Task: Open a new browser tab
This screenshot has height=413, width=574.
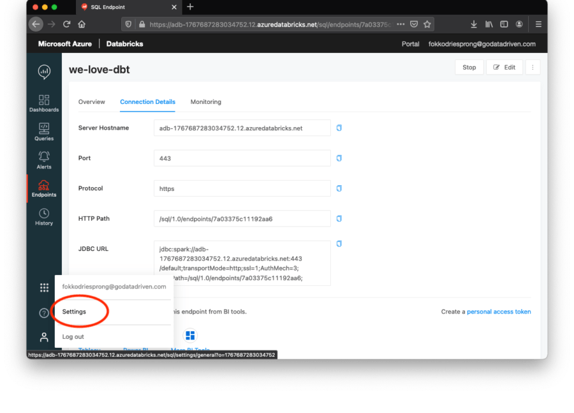Action: [190, 7]
